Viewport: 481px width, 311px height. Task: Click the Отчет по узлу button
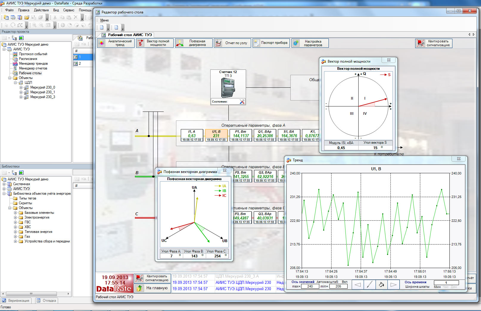[x=233, y=43]
